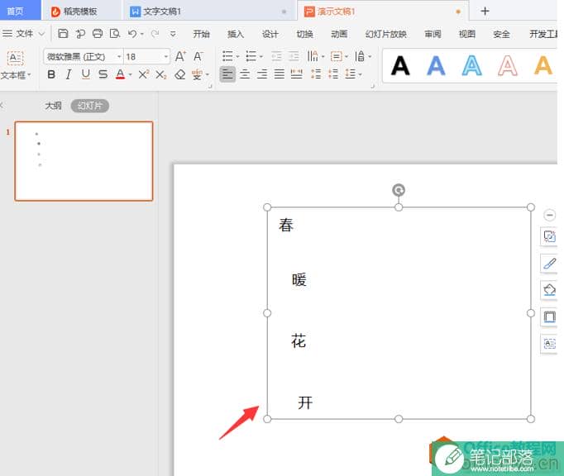
Task: Switch to the 设计 ribbon tab
Action: coord(270,34)
